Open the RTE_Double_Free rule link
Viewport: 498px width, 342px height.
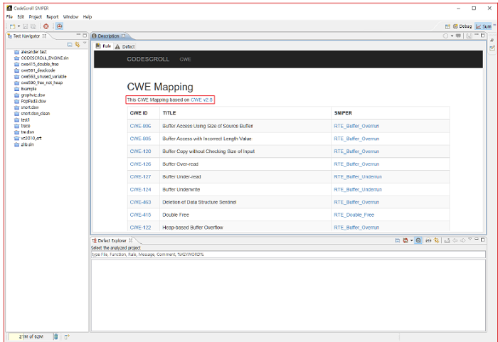tap(354, 215)
